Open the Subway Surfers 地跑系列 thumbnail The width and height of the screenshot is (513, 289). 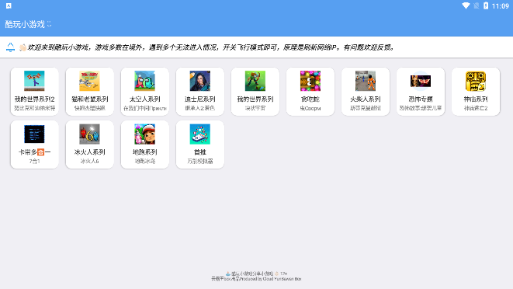click(x=144, y=134)
